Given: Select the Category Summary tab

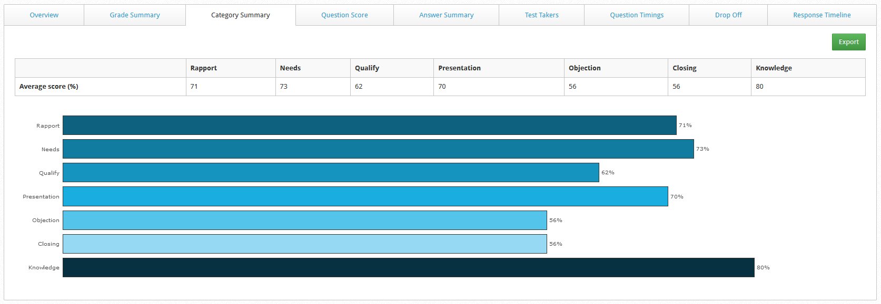Looking at the screenshot, I should (240, 15).
